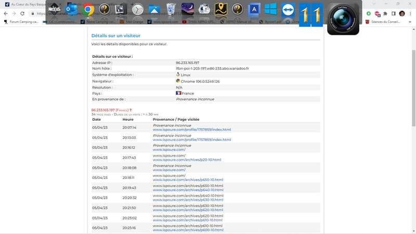This screenshot has height=234, width=416.
Task: Open the blue archives/p610-10.html link at 20:23:02
Action: point(188,220)
